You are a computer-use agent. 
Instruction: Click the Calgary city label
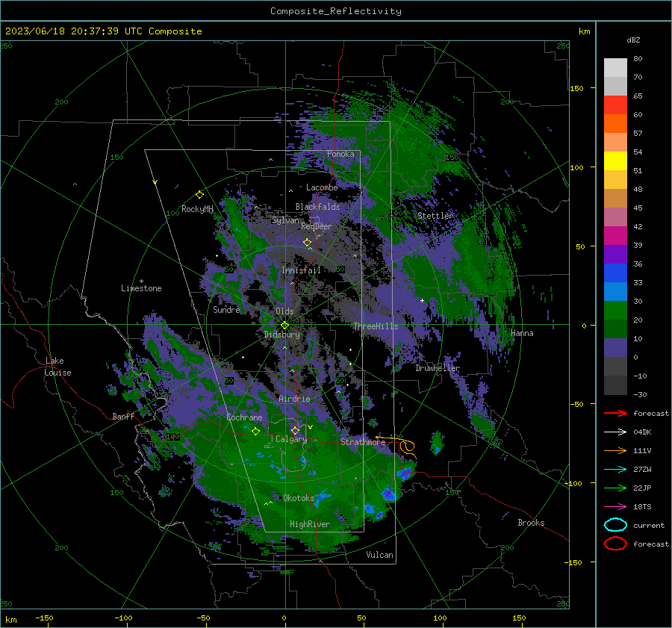pos(291,439)
